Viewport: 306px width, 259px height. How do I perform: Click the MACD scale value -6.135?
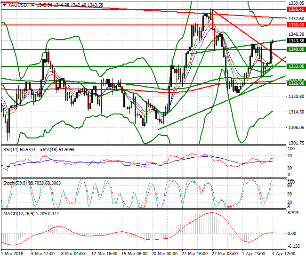tap(293, 246)
